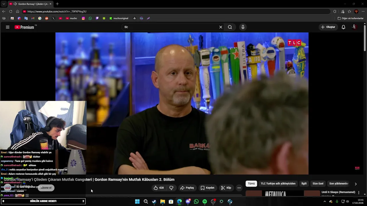Select the Son yüklenenler chip
Viewport: 367px width, 206px height.
339,184
